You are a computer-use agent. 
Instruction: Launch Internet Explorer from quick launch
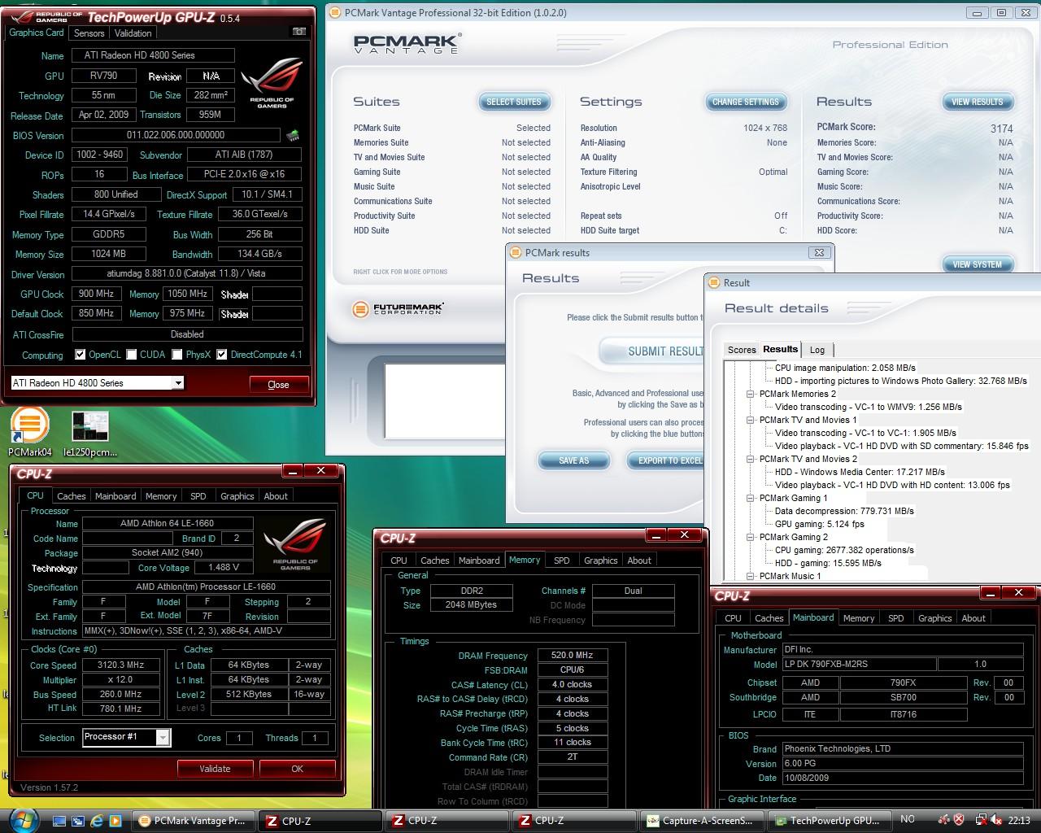coord(98,821)
